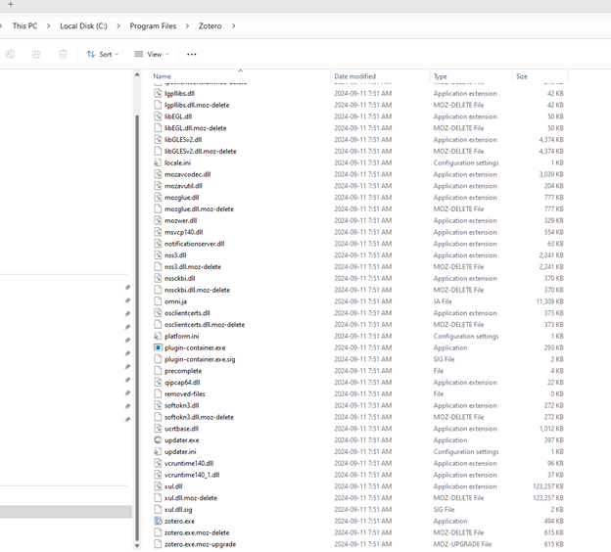611x552 pixels.
Task: Select file mozavcodec.dll
Action: click(187, 174)
